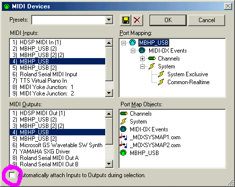Select Common-Realtime in Port Mapping tree

189,82
